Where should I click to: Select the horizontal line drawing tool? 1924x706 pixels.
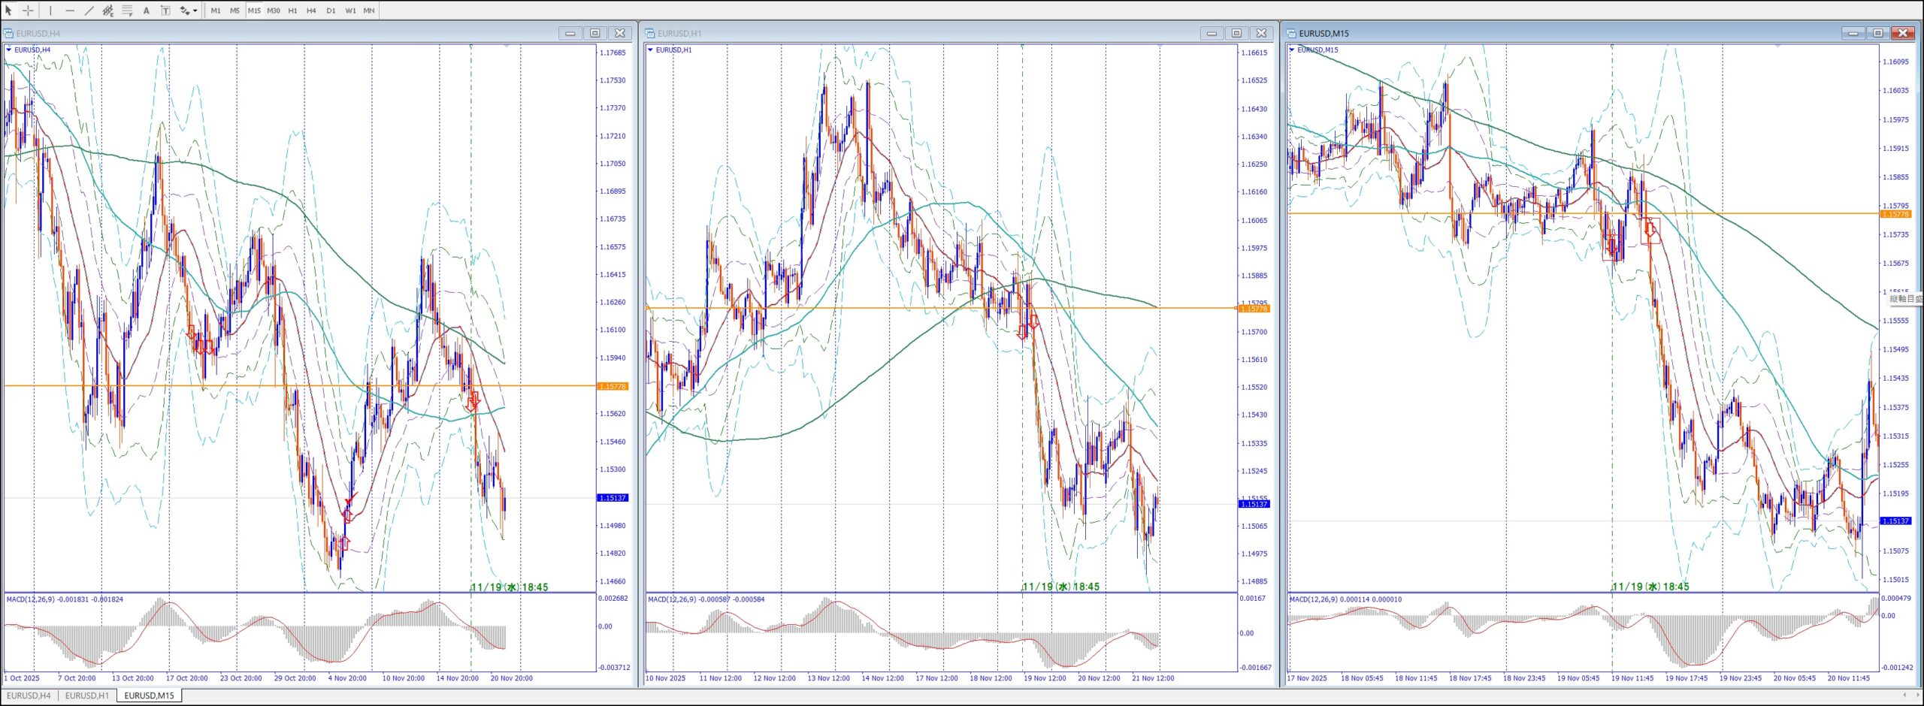click(x=70, y=11)
